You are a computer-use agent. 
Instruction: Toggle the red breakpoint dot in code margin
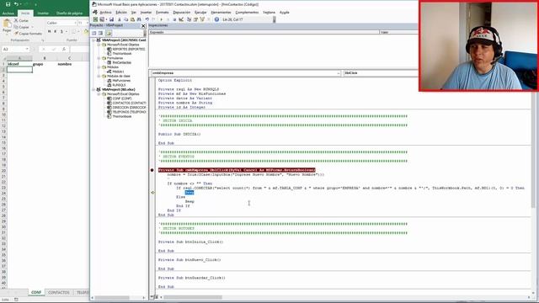coord(152,170)
